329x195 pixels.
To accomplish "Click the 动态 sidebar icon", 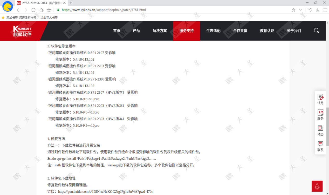I will [320, 130].
